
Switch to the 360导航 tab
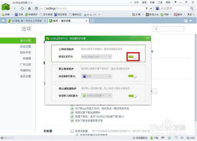coord(27,21)
